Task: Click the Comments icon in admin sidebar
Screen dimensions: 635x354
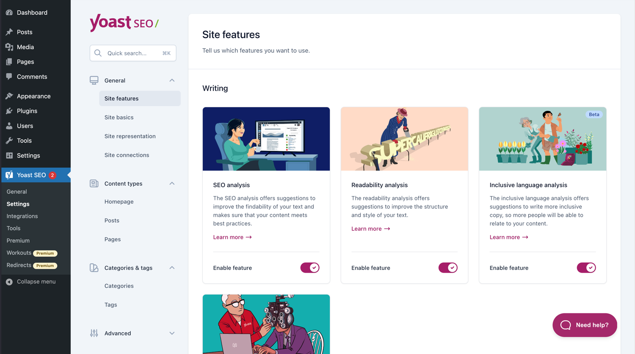Action: (x=9, y=77)
